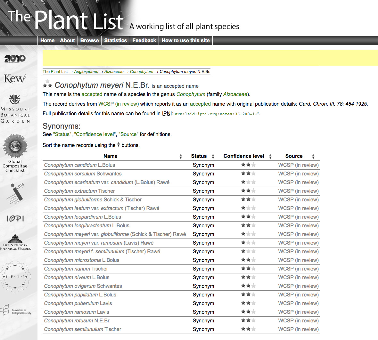Open the New York Botanical Garden logo
The height and width of the screenshot is (340, 378).
pyautogui.click(x=15, y=242)
